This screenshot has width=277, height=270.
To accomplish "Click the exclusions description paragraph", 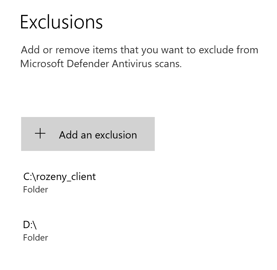I will (139, 57).
